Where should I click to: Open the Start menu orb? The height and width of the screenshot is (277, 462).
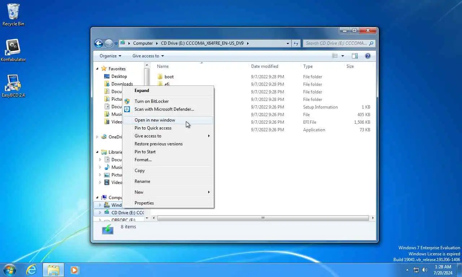tap(10, 270)
